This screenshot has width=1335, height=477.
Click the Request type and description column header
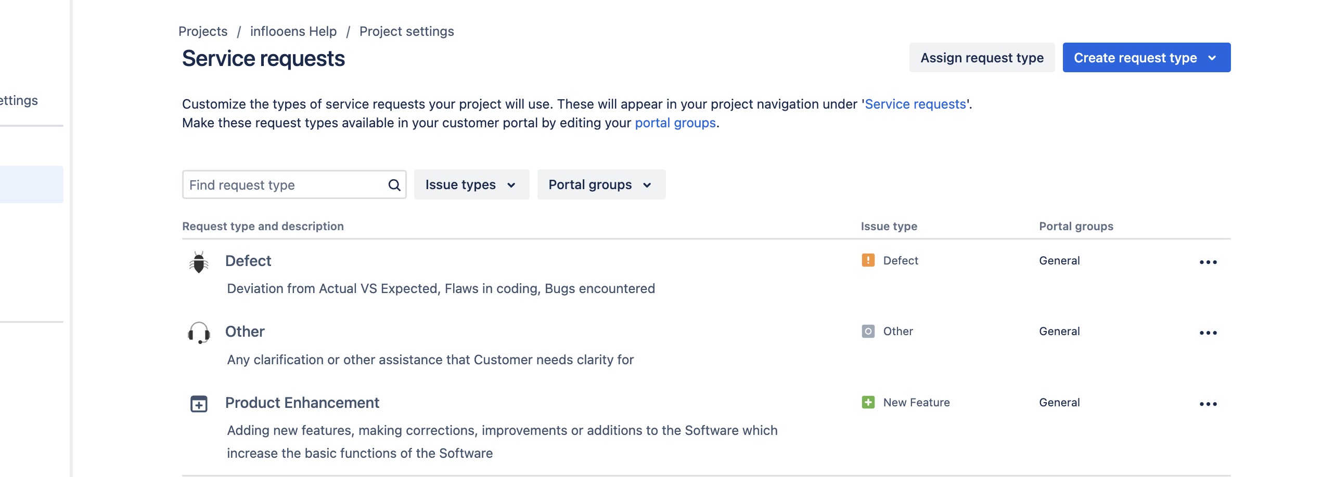point(263,226)
